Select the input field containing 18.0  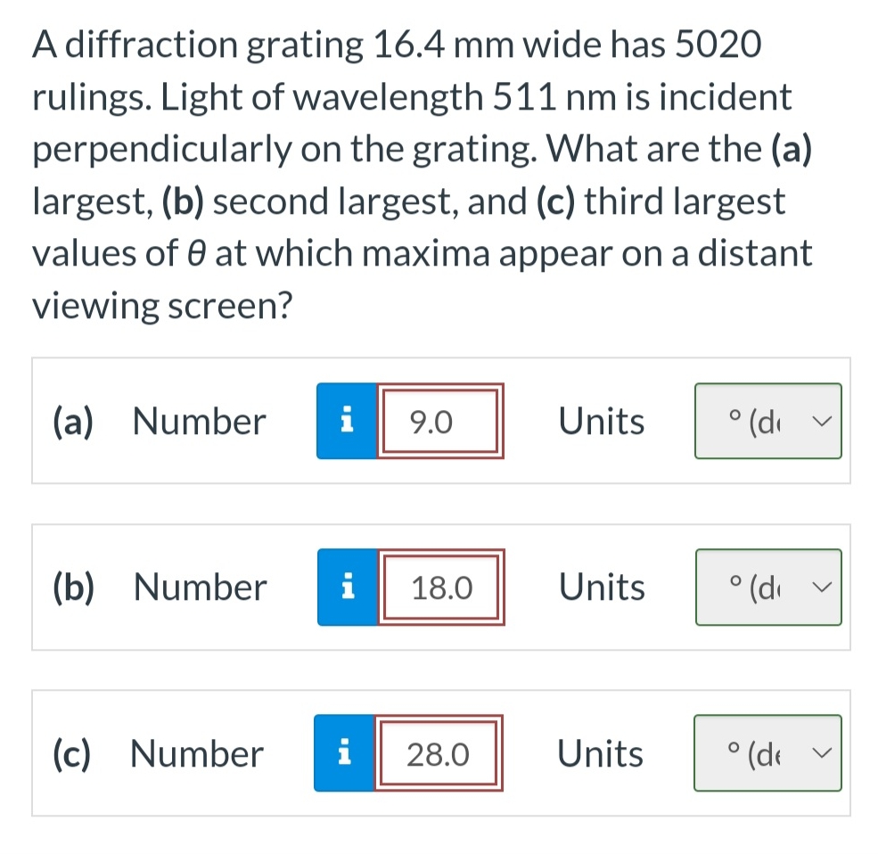pyautogui.click(x=440, y=587)
